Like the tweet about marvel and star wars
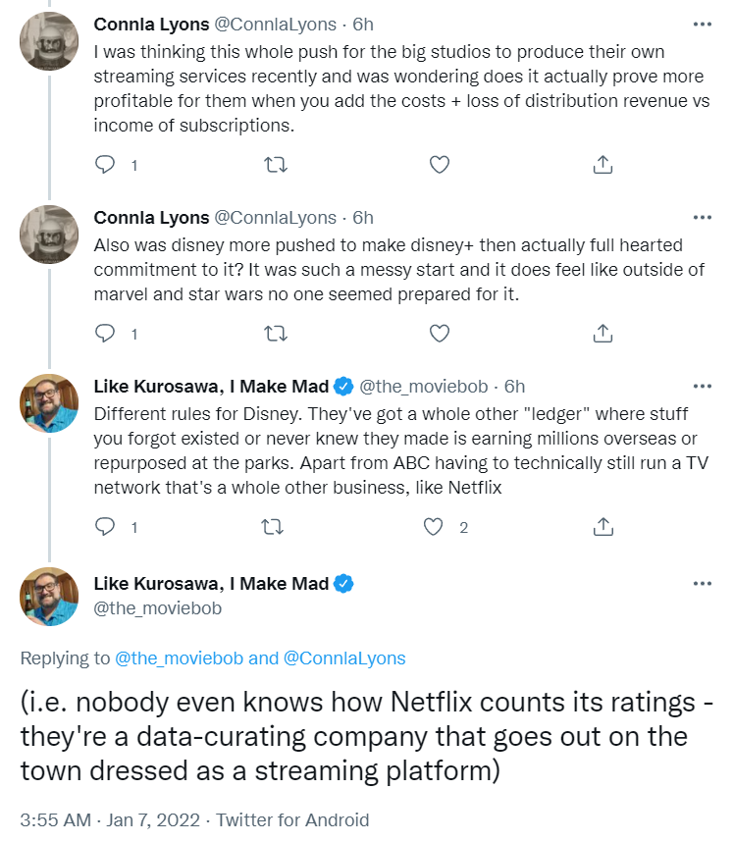Image resolution: width=733 pixels, height=842 pixels. [x=441, y=333]
